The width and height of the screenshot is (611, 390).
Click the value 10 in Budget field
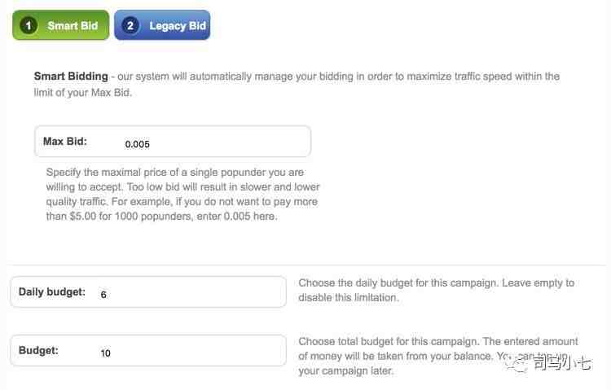click(106, 353)
